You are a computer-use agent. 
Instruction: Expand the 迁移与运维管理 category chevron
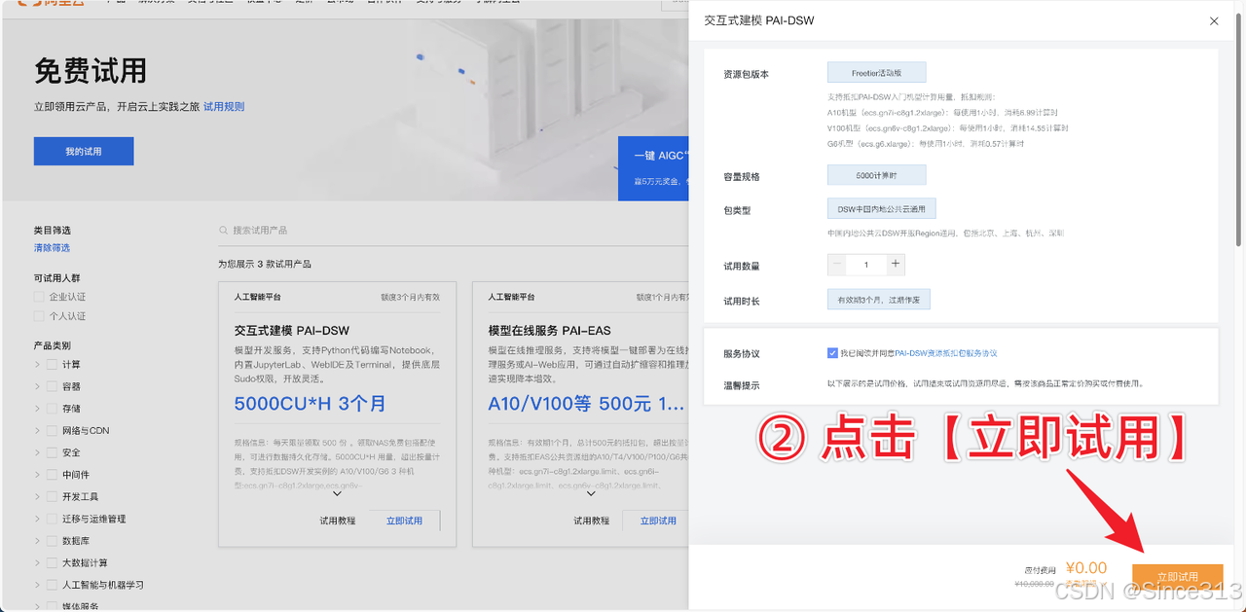tap(37, 519)
